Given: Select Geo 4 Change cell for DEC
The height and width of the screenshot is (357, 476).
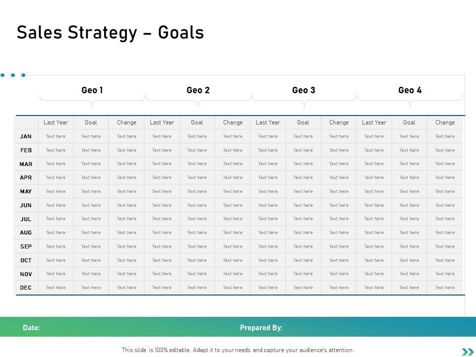Looking at the screenshot, I should point(445,288).
